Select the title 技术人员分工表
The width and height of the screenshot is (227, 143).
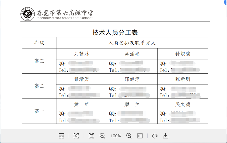coord(115,33)
